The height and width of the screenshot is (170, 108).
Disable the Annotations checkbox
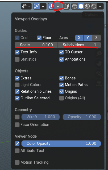(x=61, y=59)
